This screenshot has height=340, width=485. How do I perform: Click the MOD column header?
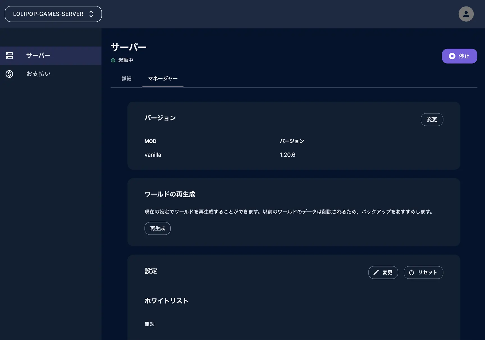click(150, 141)
